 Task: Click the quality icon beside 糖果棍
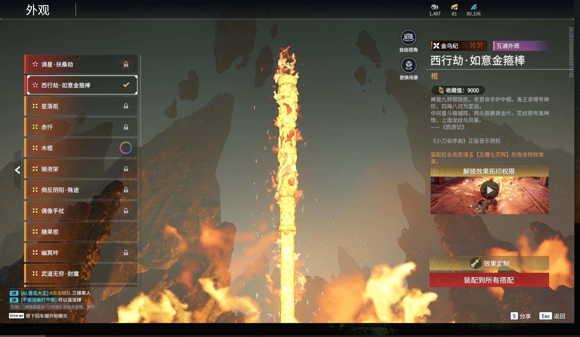tap(35, 232)
